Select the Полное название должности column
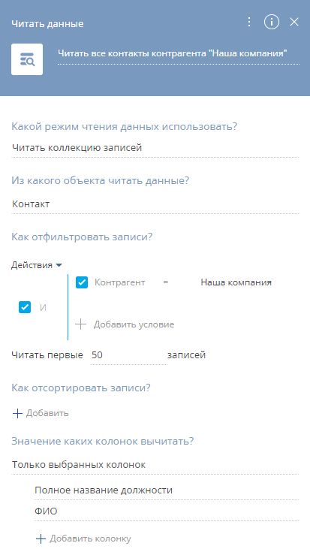Screen dimensions: 310x549 tap(166, 490)
